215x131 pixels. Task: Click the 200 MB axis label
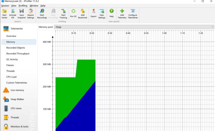[47, 87]
